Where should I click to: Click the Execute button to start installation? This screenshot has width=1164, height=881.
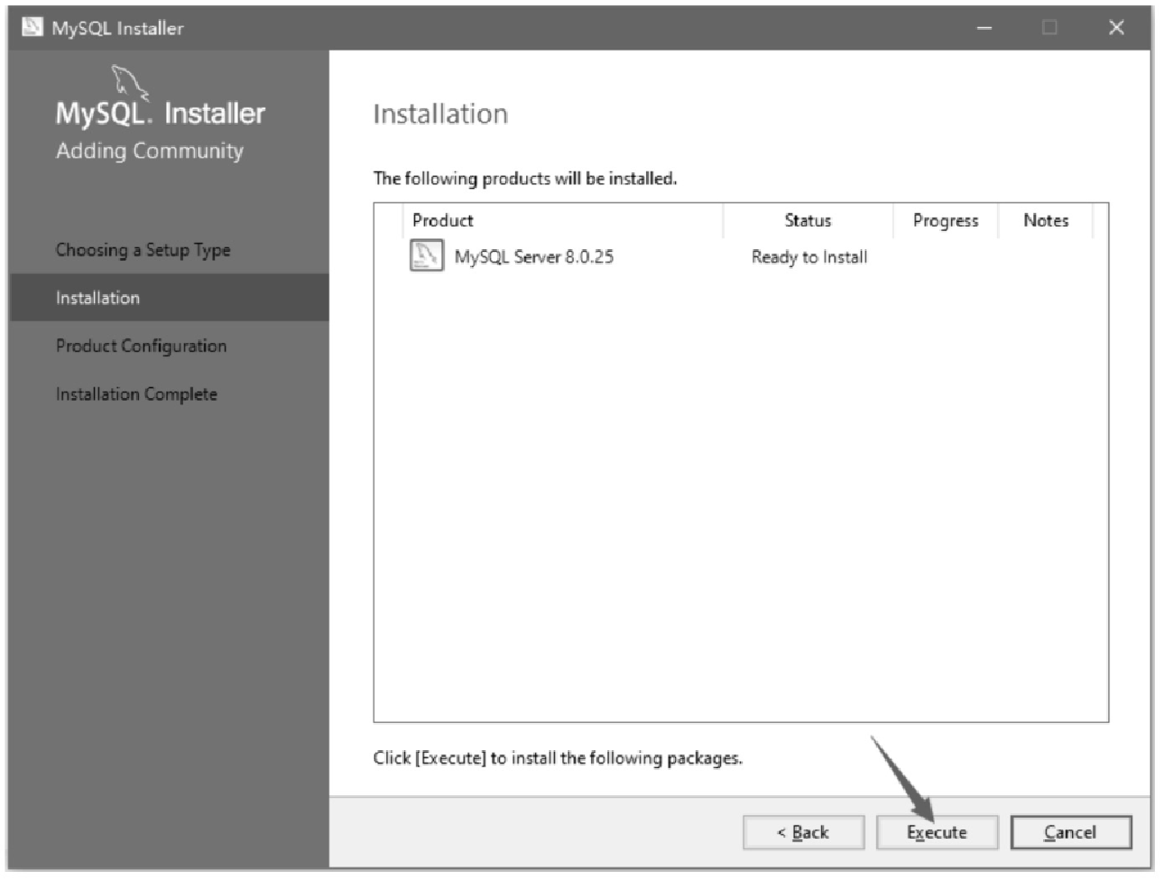tap(937, 832)
